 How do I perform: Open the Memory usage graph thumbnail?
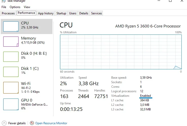tap(11, 42)
